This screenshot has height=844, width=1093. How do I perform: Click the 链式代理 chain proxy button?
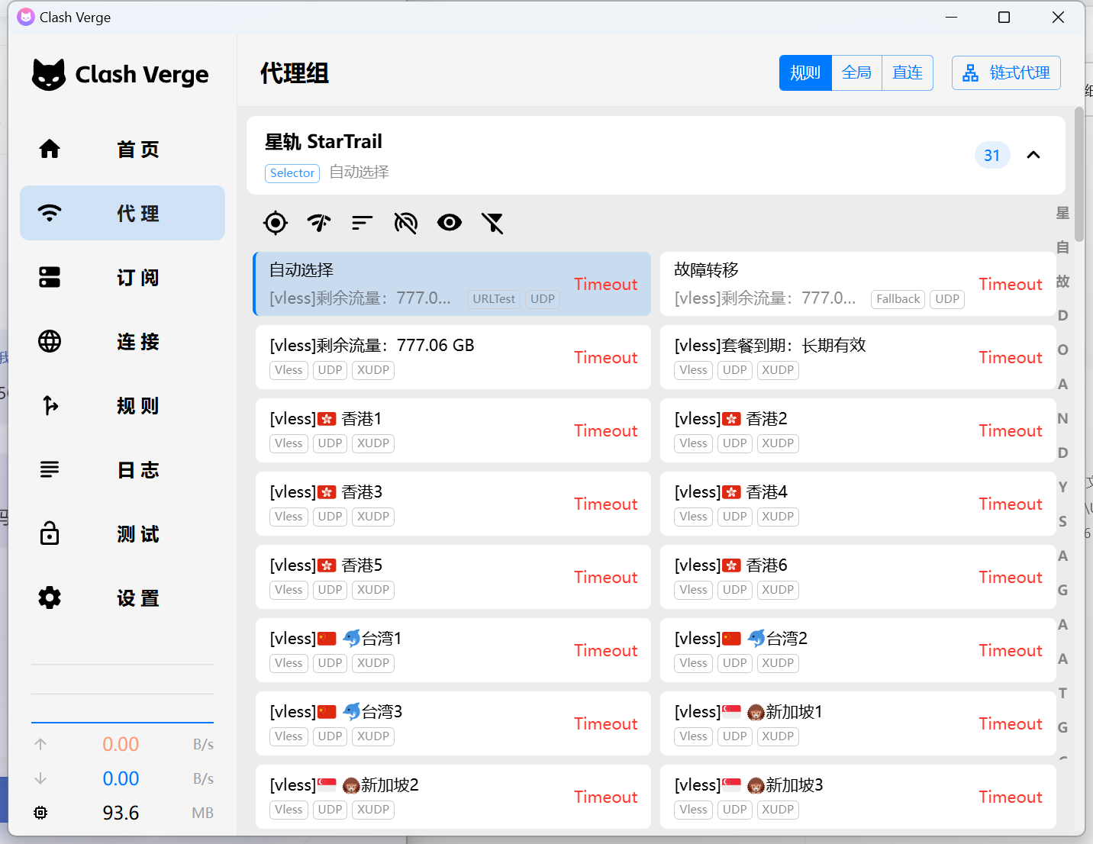click(x=1006, y=73)
